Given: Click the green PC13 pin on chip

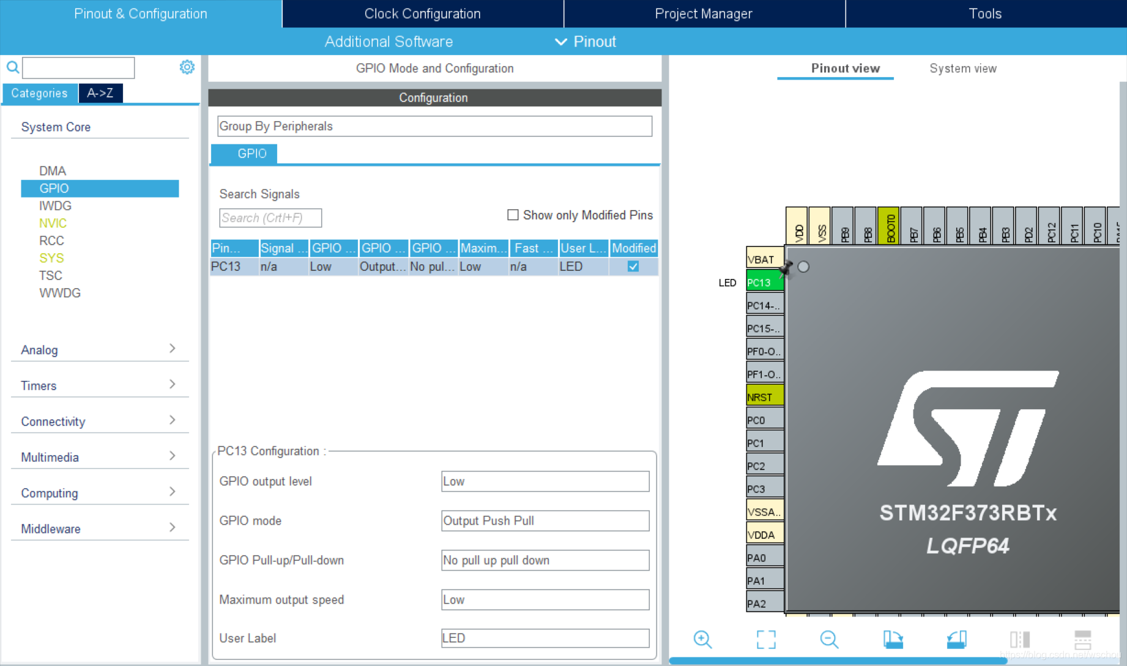Looking at the screenshot, I should tap(765, 282).
